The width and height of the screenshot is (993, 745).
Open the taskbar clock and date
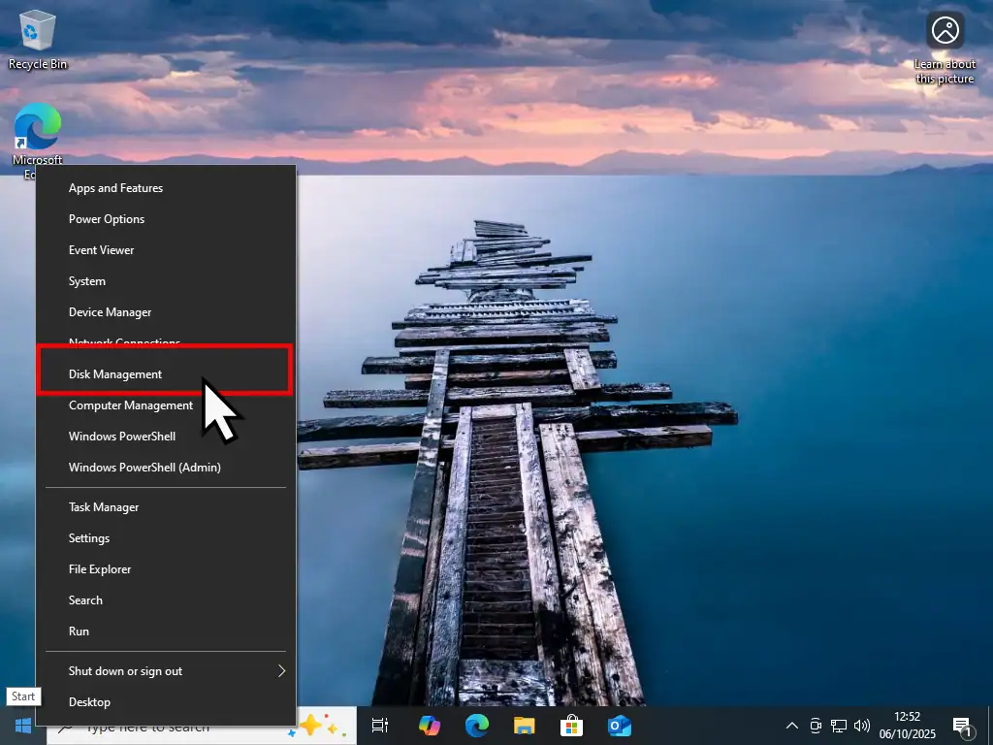[906, 726]
